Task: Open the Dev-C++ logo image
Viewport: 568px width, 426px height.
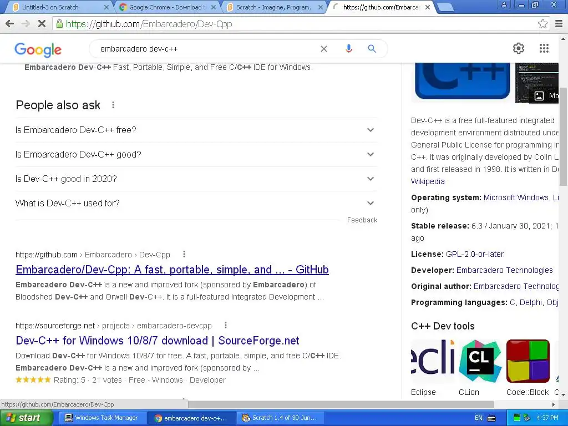Action: click(462, 81)
